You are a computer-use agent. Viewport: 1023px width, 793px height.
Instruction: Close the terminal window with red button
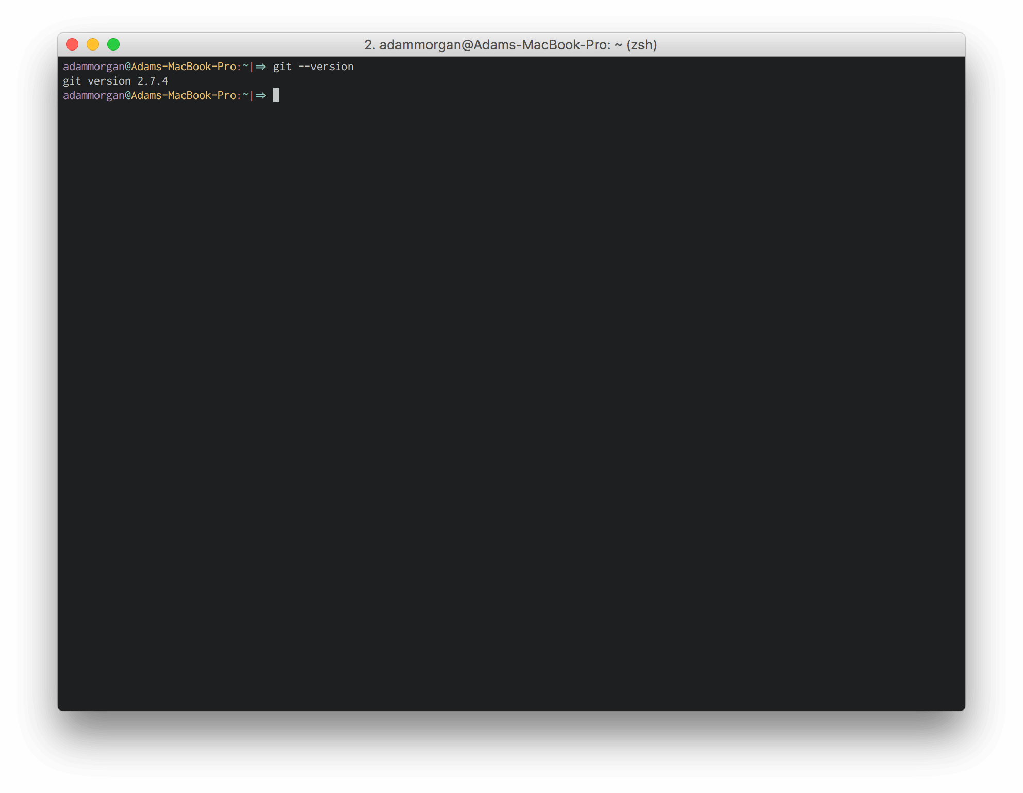click(x=72, y=45)
